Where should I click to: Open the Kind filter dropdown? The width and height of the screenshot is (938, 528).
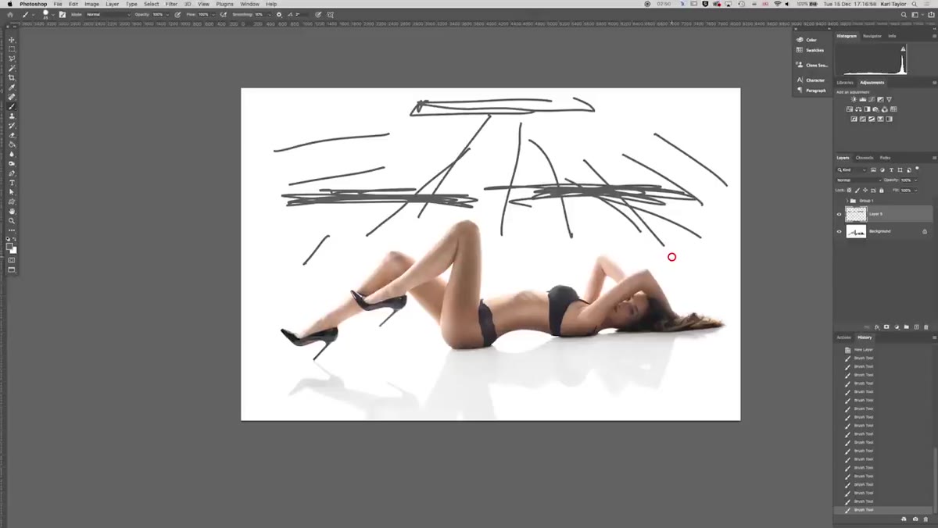[852, 169]
